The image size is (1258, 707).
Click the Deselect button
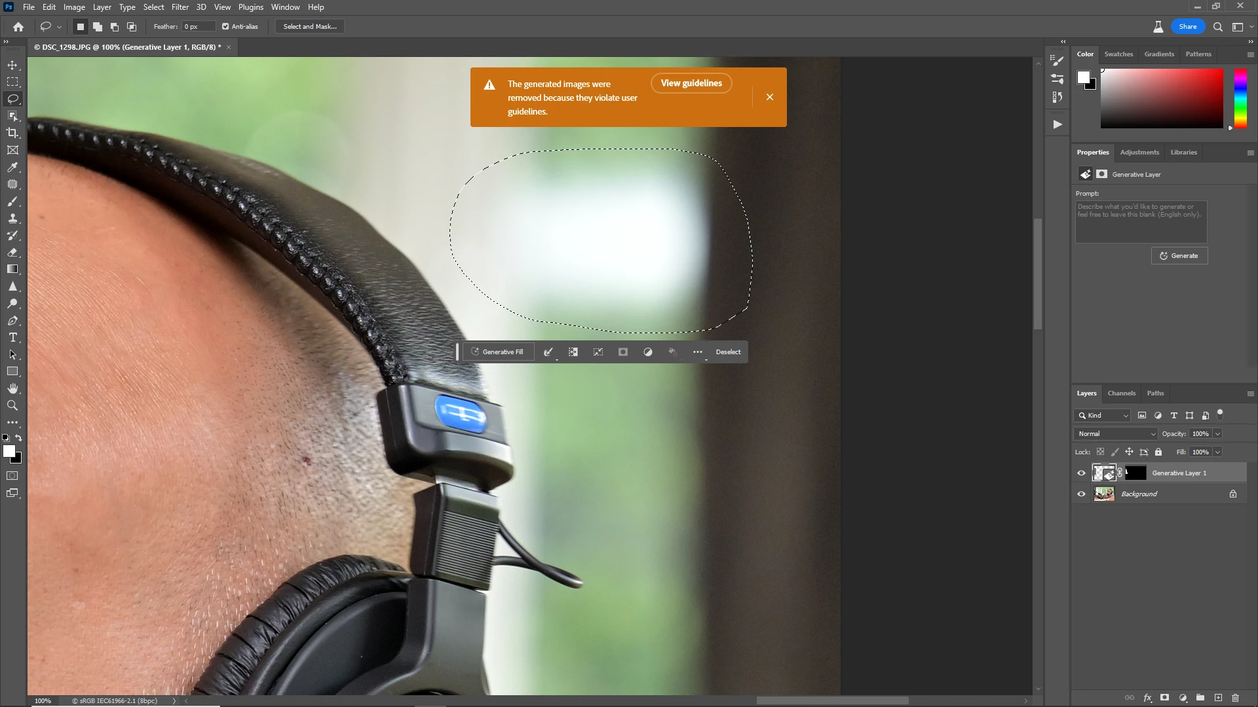point(728,352)
